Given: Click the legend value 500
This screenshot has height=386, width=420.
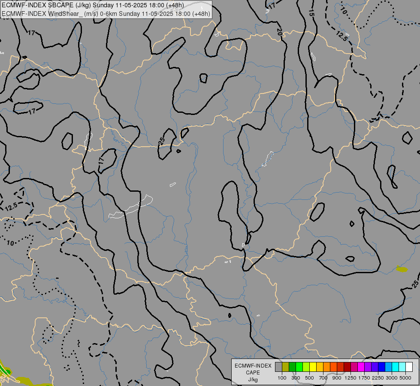Looking at the screenshot, I should (x=309, y=378).
